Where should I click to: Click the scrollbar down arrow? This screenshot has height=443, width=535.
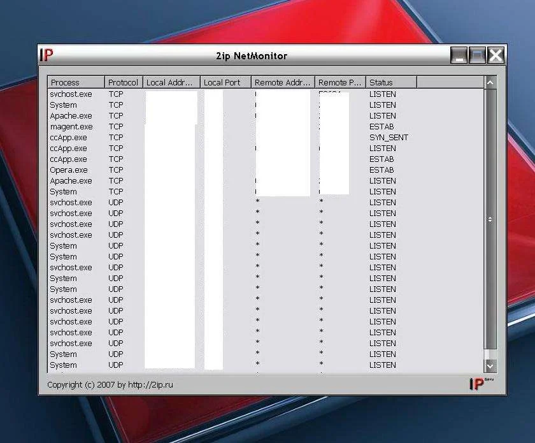(x=490, y=366)
